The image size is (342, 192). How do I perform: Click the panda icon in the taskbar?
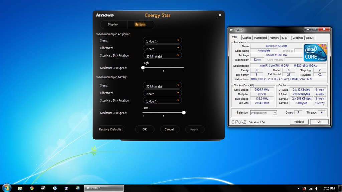click(66, 188)
